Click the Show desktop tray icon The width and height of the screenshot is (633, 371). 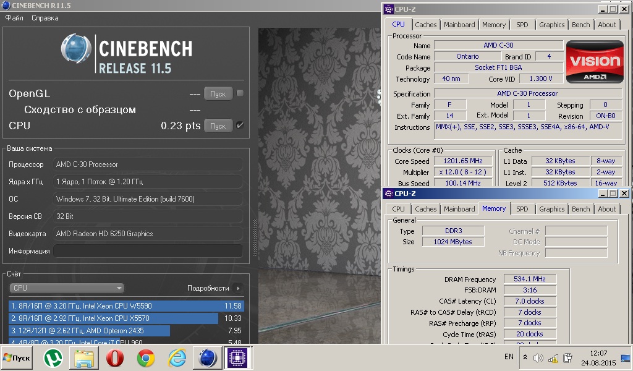(626, 357)
